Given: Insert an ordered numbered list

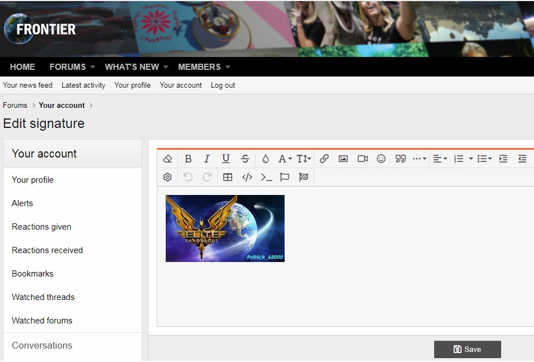Looking at the screenshot, I should (459, 159).
